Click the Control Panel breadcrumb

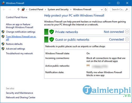coord(36,9)
